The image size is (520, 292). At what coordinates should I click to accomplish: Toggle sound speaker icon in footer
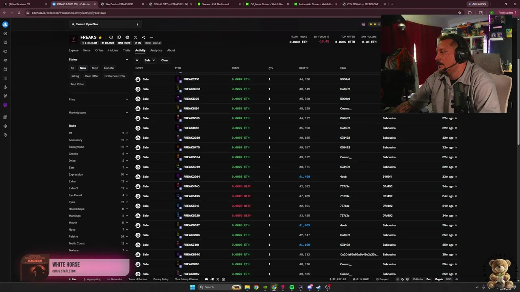click(x=457, y=279)
